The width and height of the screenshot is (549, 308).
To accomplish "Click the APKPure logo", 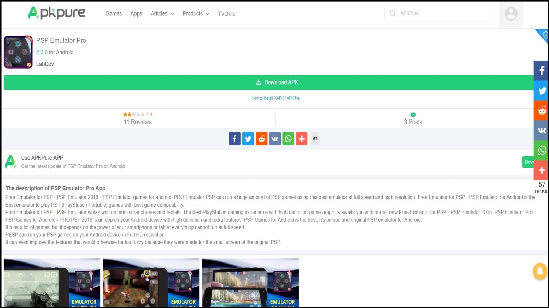I will (57, 13).
